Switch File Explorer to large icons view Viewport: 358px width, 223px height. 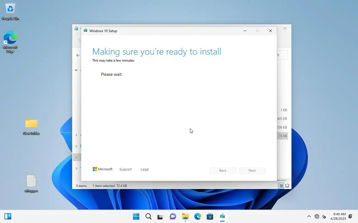pyautogui.click(x=287, y=186)
